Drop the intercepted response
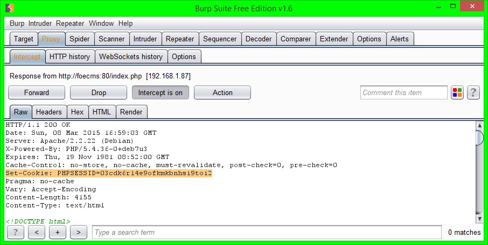488x245 pixels. coord(99,92)
